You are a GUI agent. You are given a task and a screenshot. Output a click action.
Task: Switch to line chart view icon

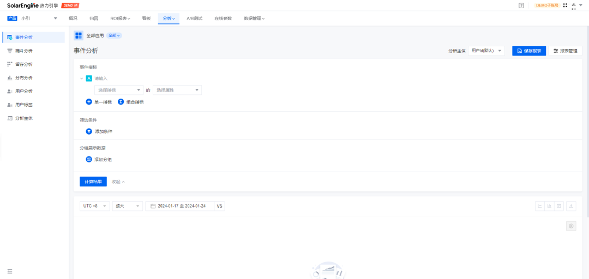coord(540,206)
